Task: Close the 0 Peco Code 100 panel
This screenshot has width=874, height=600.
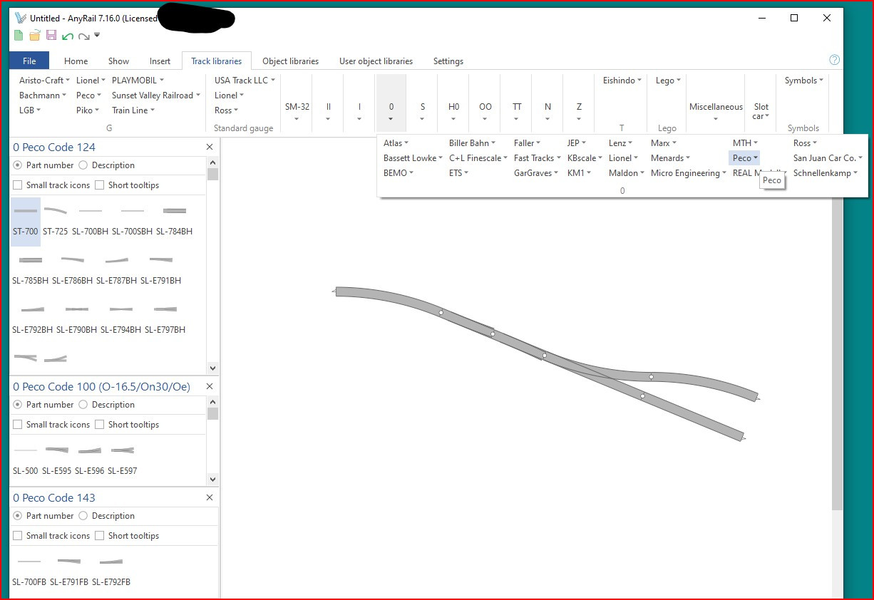Action: 210,386
